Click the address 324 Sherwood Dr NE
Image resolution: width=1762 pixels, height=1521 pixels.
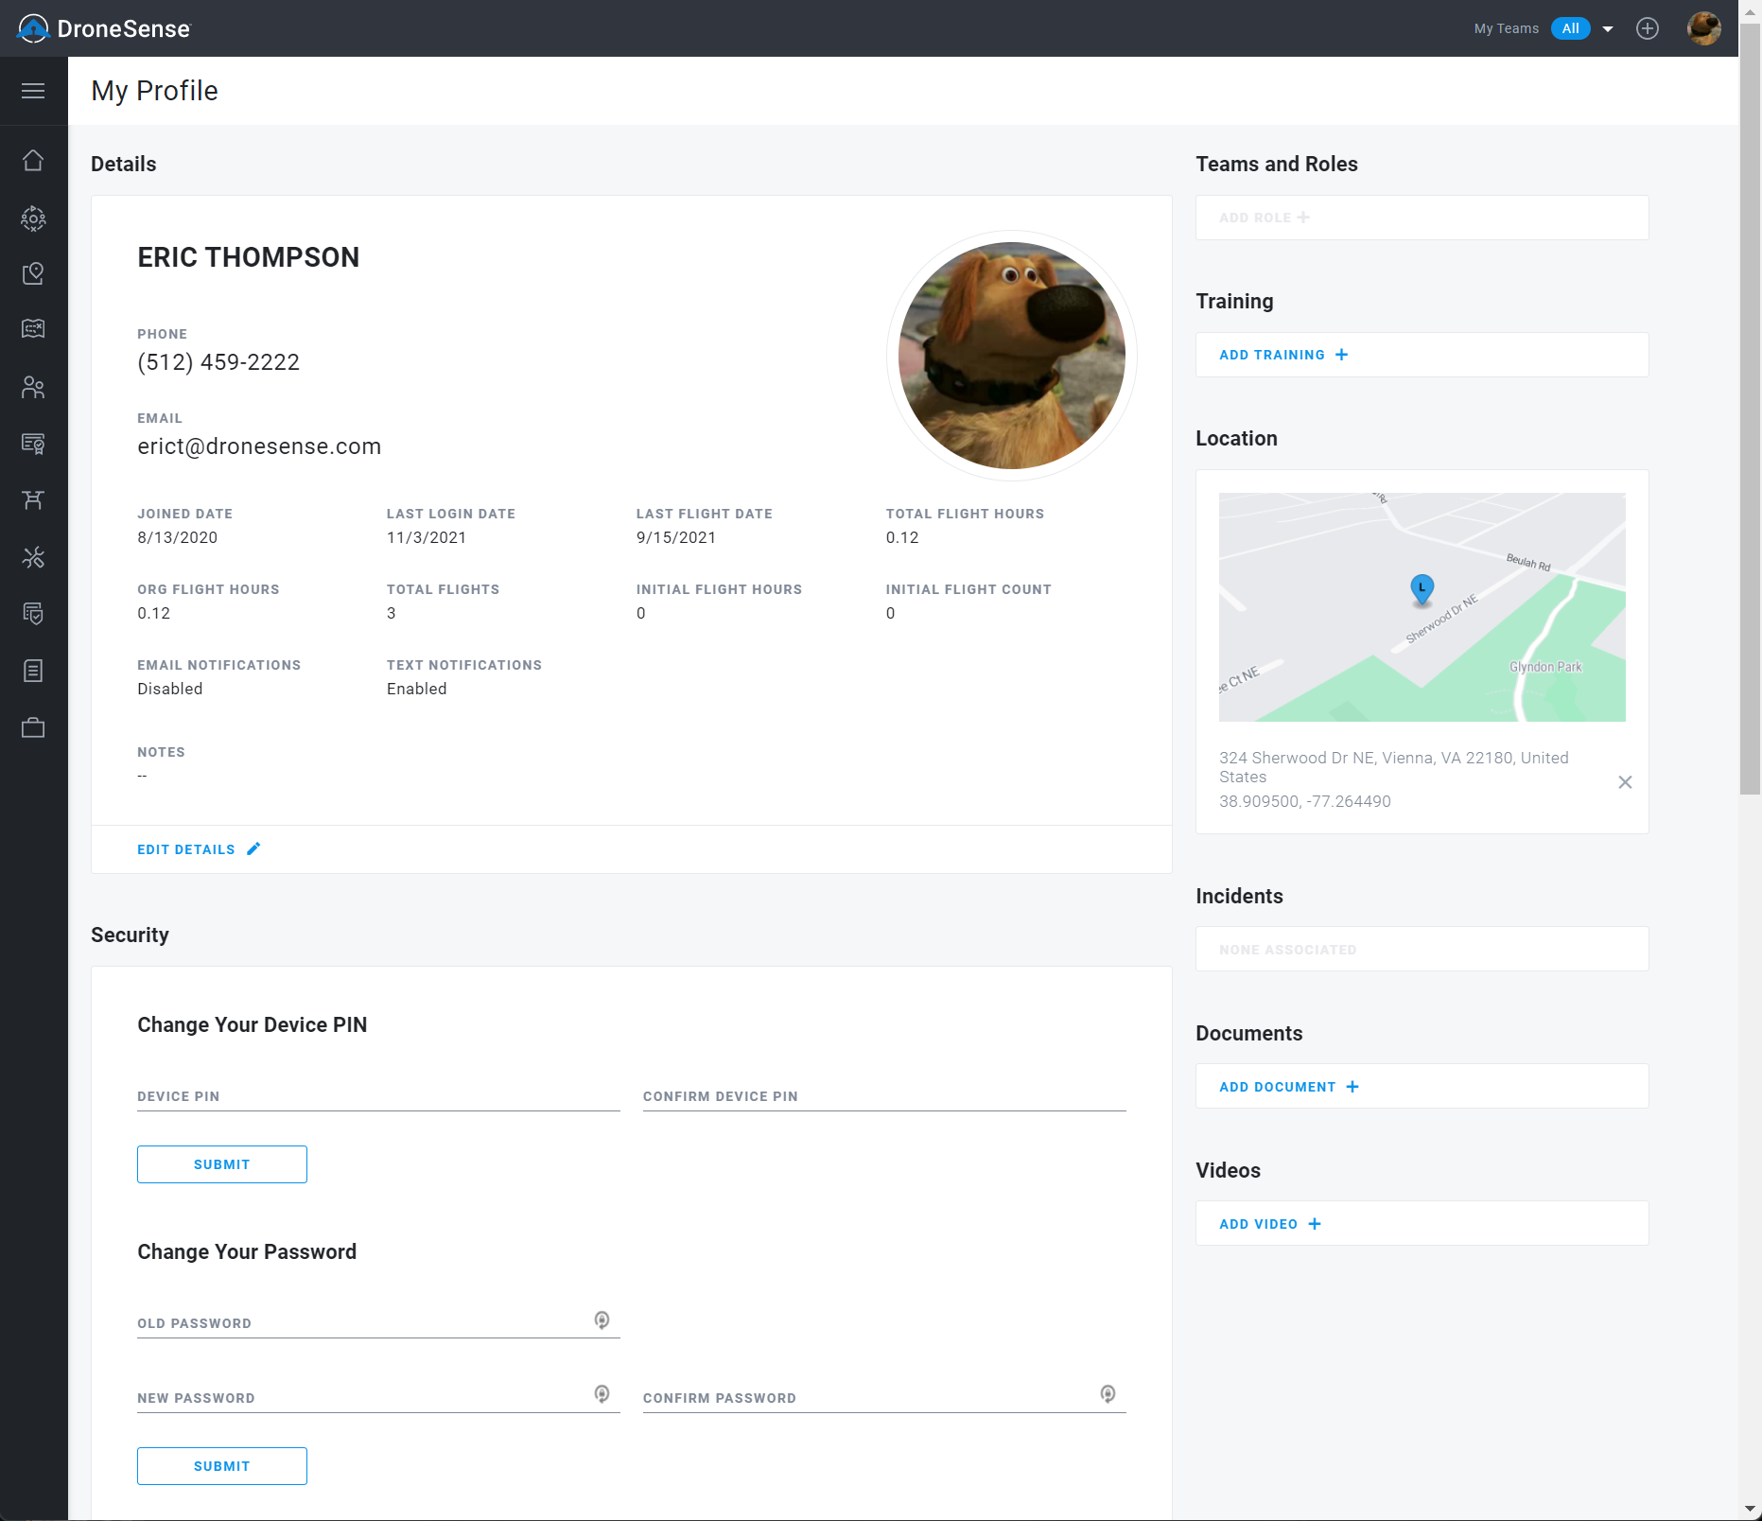1394,767
